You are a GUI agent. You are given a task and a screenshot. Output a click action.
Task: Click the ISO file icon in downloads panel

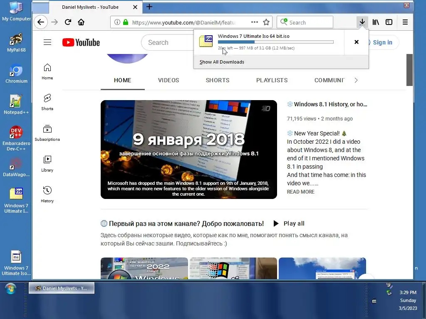pyautogui.click(x=206, y=41)
